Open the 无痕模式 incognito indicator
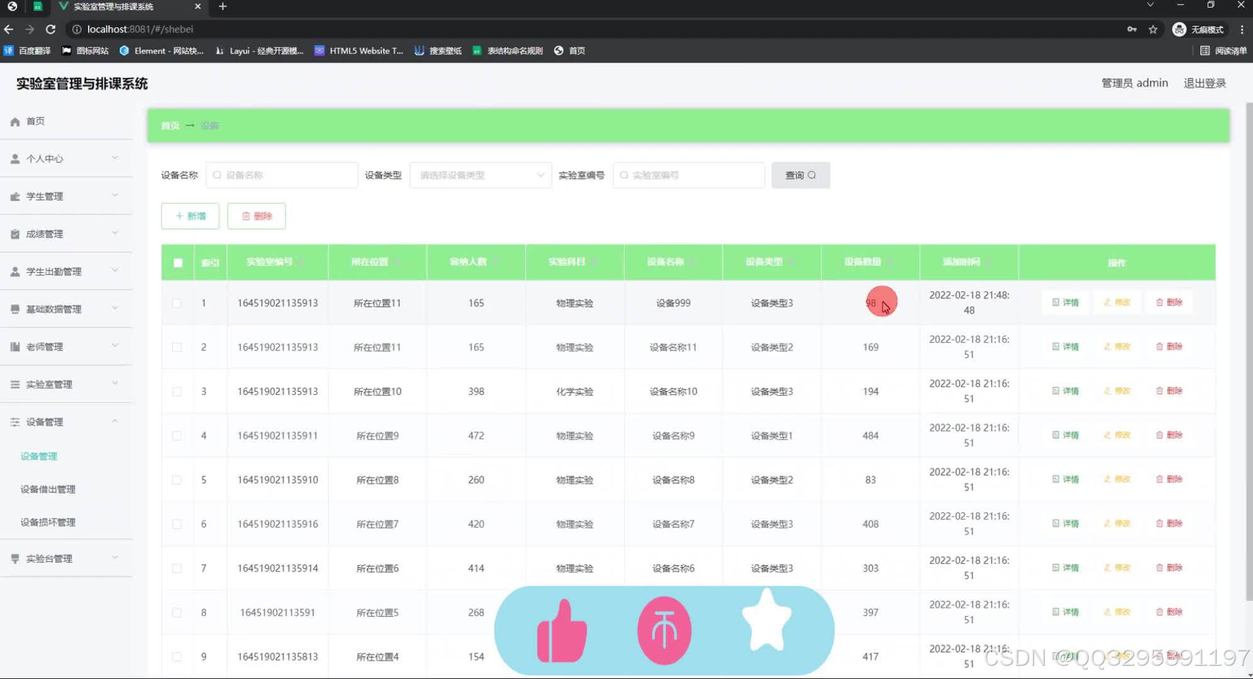1253x679 pixels. click(1198, 29)
